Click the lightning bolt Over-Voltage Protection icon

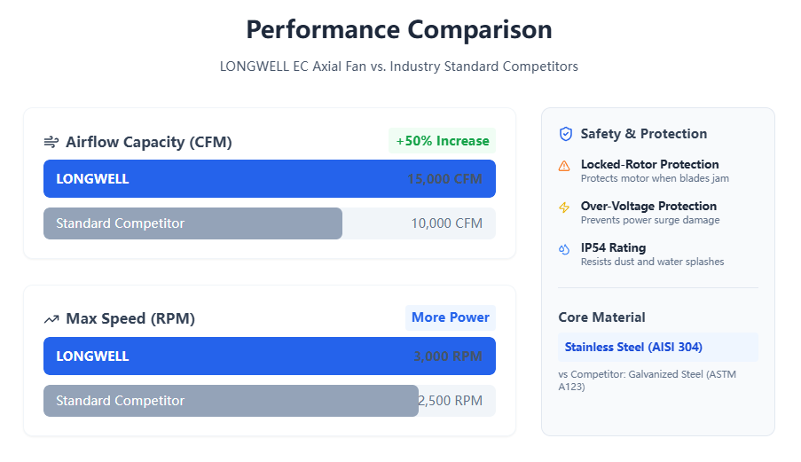coord(565,208)
